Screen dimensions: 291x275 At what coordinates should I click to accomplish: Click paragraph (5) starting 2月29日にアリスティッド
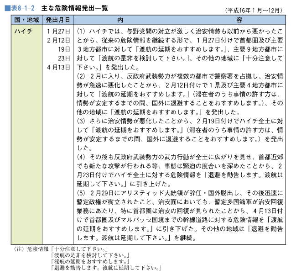(x=180, y=215)
